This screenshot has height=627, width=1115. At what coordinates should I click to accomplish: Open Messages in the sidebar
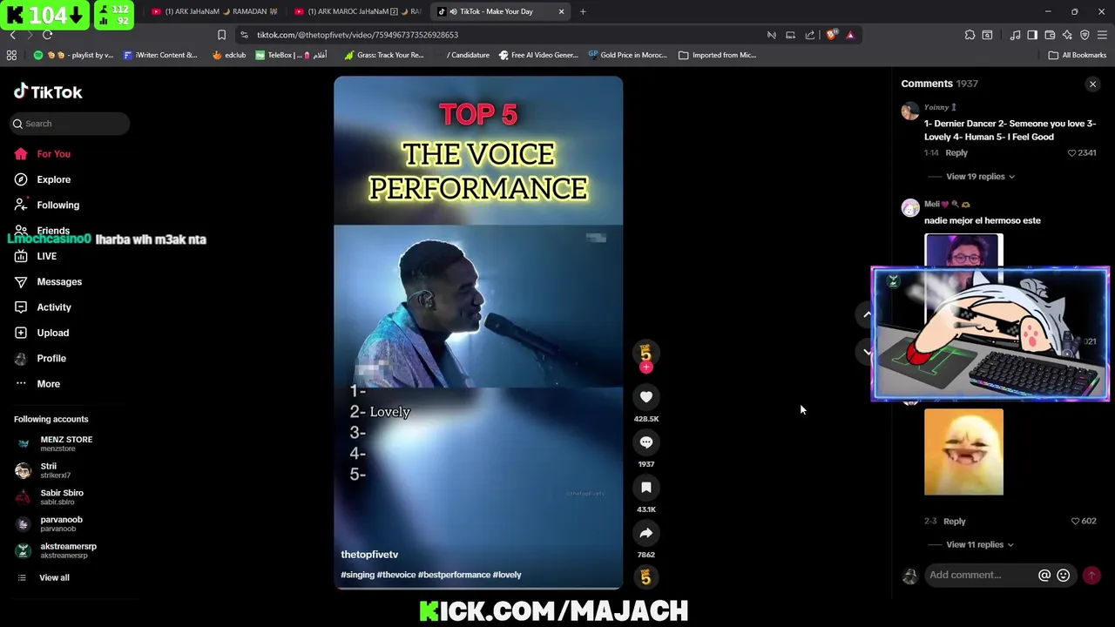coord(59,281)
